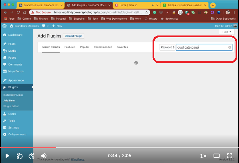Toggle theater mode rectangle icon
Viewport: 239px width, 163px height.
pos(216,156)
